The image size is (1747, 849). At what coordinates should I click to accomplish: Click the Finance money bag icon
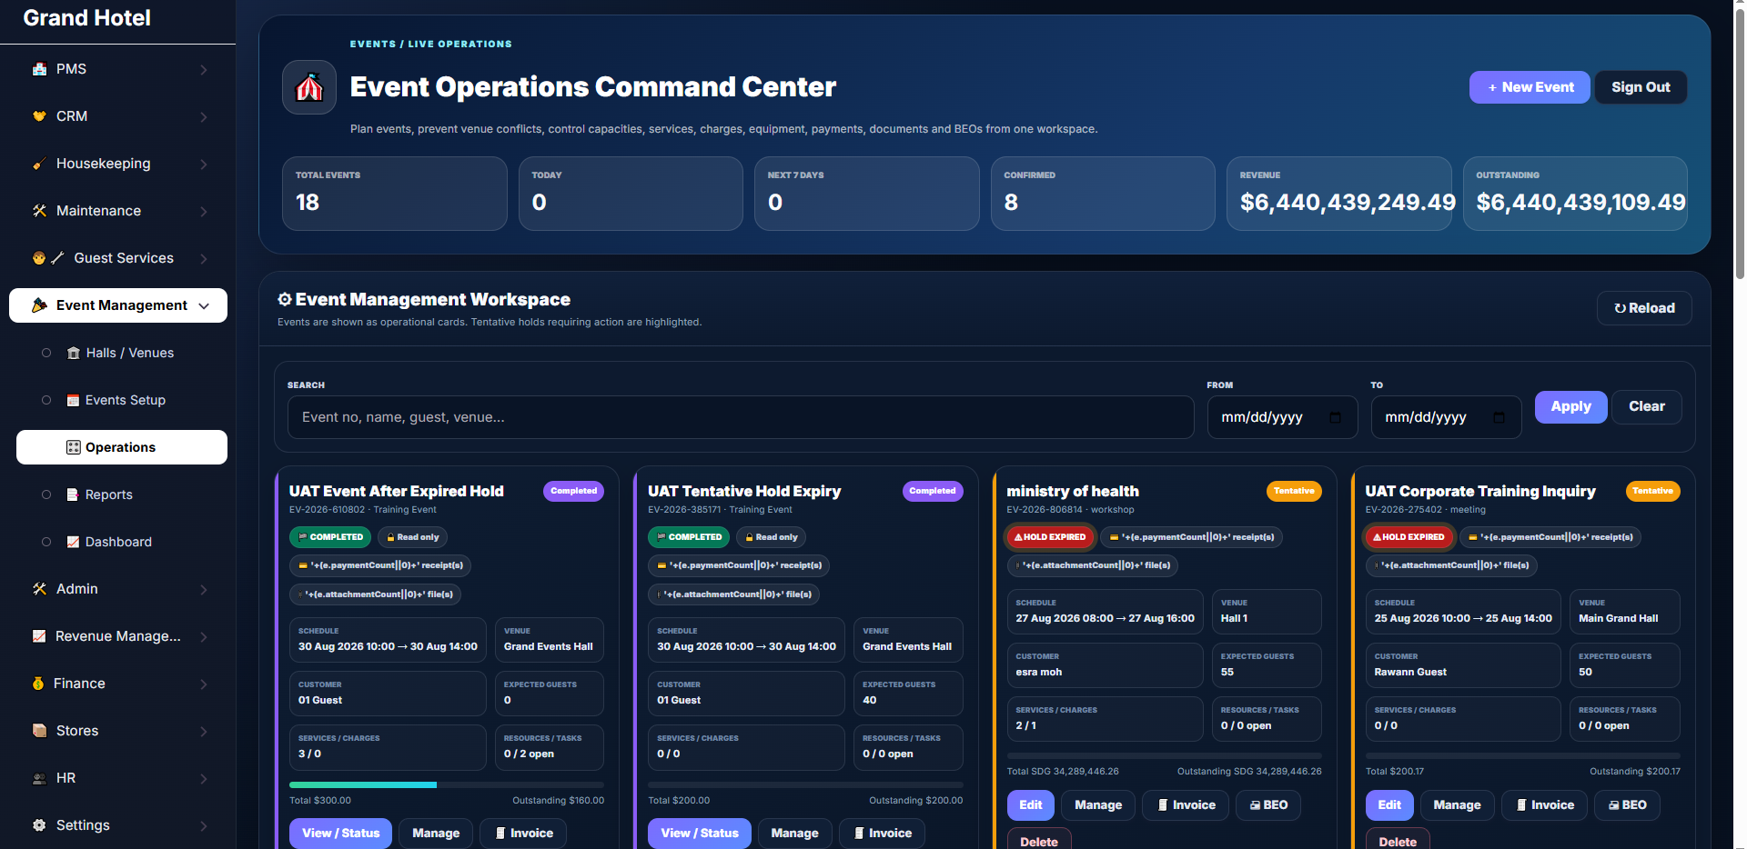(x=38, y=684)
